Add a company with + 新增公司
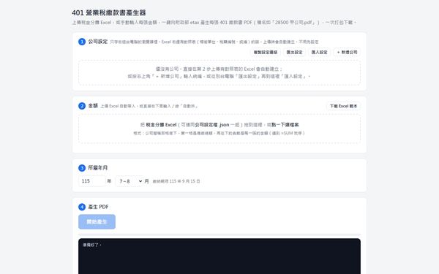 click(x=347, y=53)
